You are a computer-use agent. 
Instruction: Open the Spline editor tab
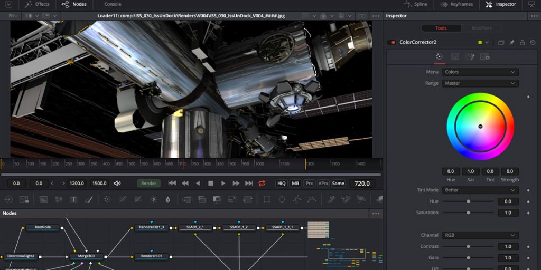415,4
